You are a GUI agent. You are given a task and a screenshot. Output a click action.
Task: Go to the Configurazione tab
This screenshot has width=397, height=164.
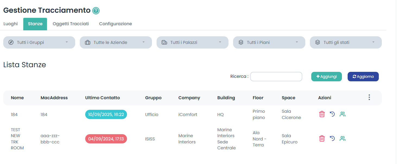click(115, 24)
